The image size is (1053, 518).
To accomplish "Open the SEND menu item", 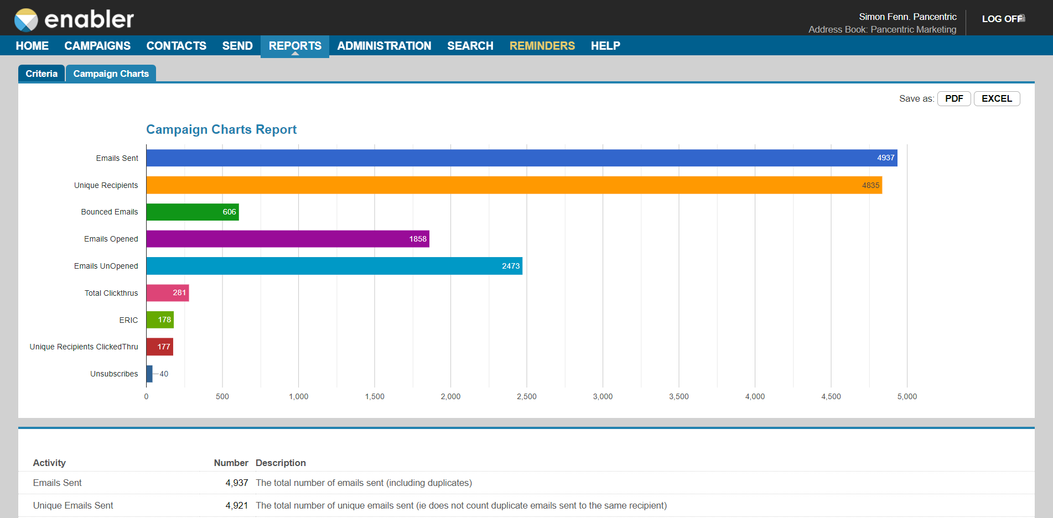I will pyautogui.click(x=237, y=46).
